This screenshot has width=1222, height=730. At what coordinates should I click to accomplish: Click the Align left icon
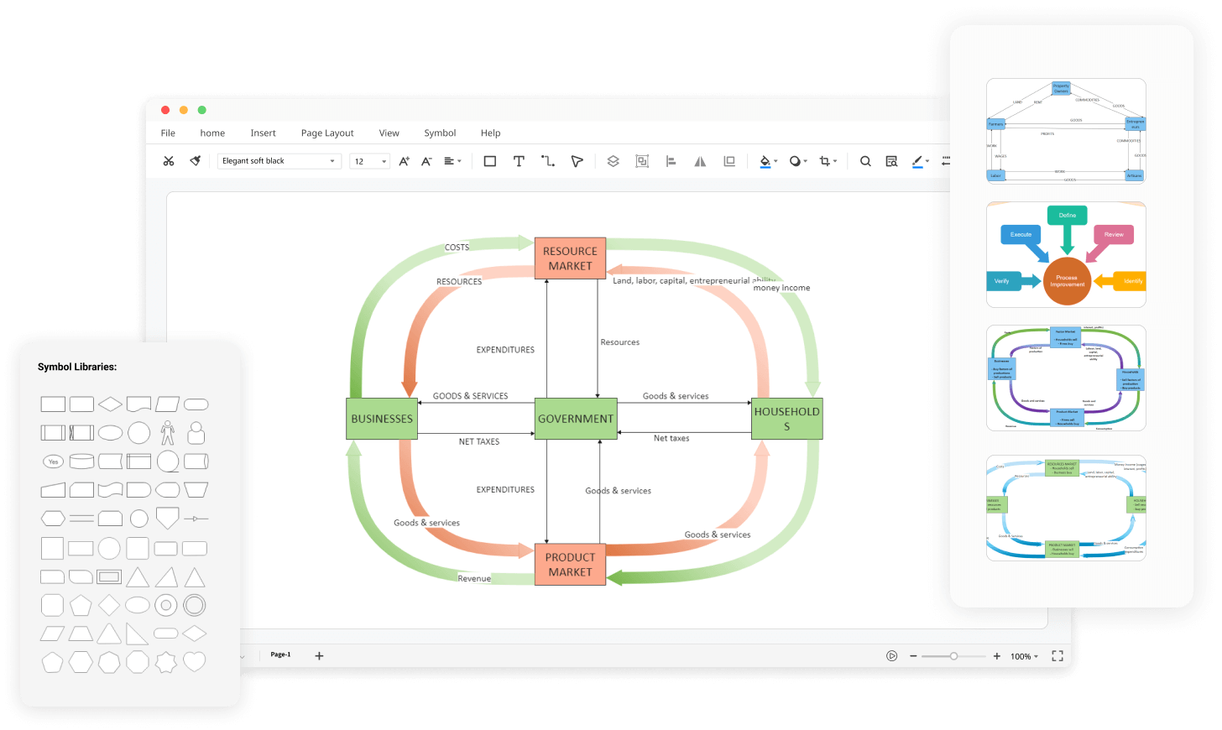671,161
